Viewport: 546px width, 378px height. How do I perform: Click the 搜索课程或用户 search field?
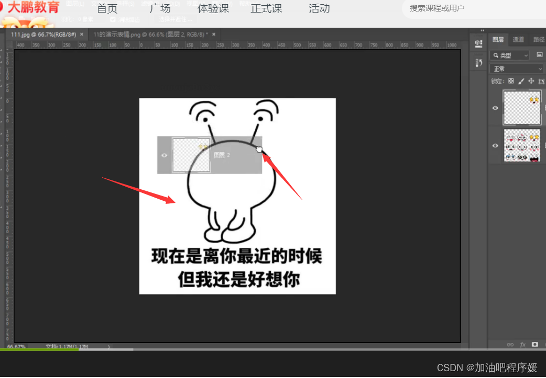pos(474,8)
